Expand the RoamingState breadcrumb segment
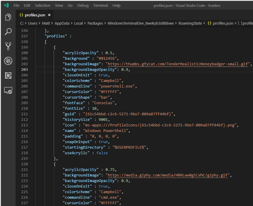The image size is (253, 206). coord(190,23)
